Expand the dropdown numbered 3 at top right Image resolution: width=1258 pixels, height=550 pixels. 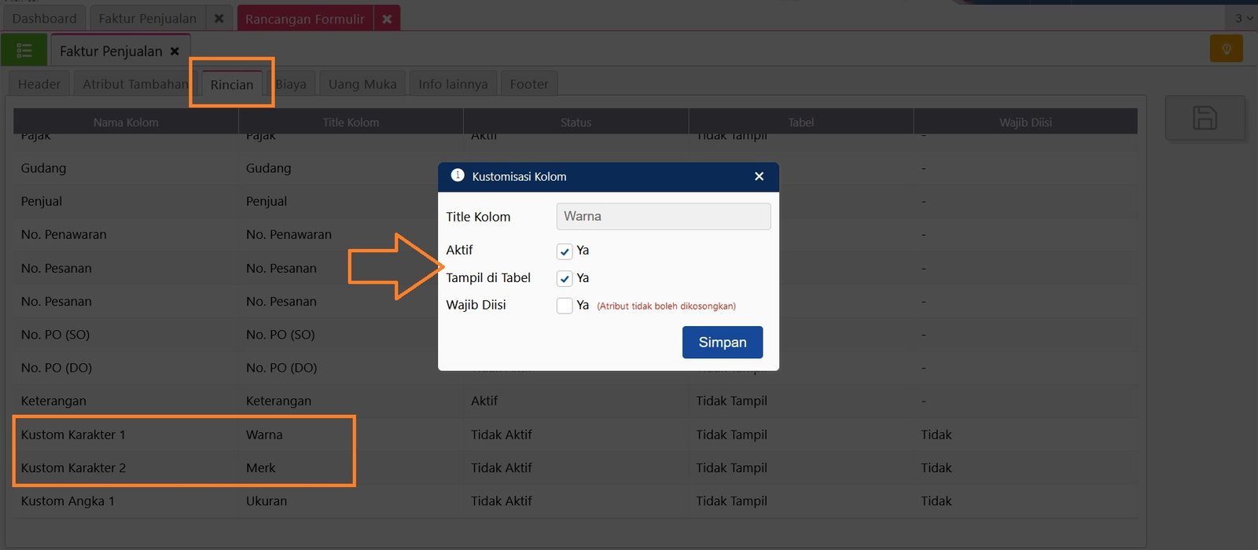pyautogui.click(x=1243, y=18)
